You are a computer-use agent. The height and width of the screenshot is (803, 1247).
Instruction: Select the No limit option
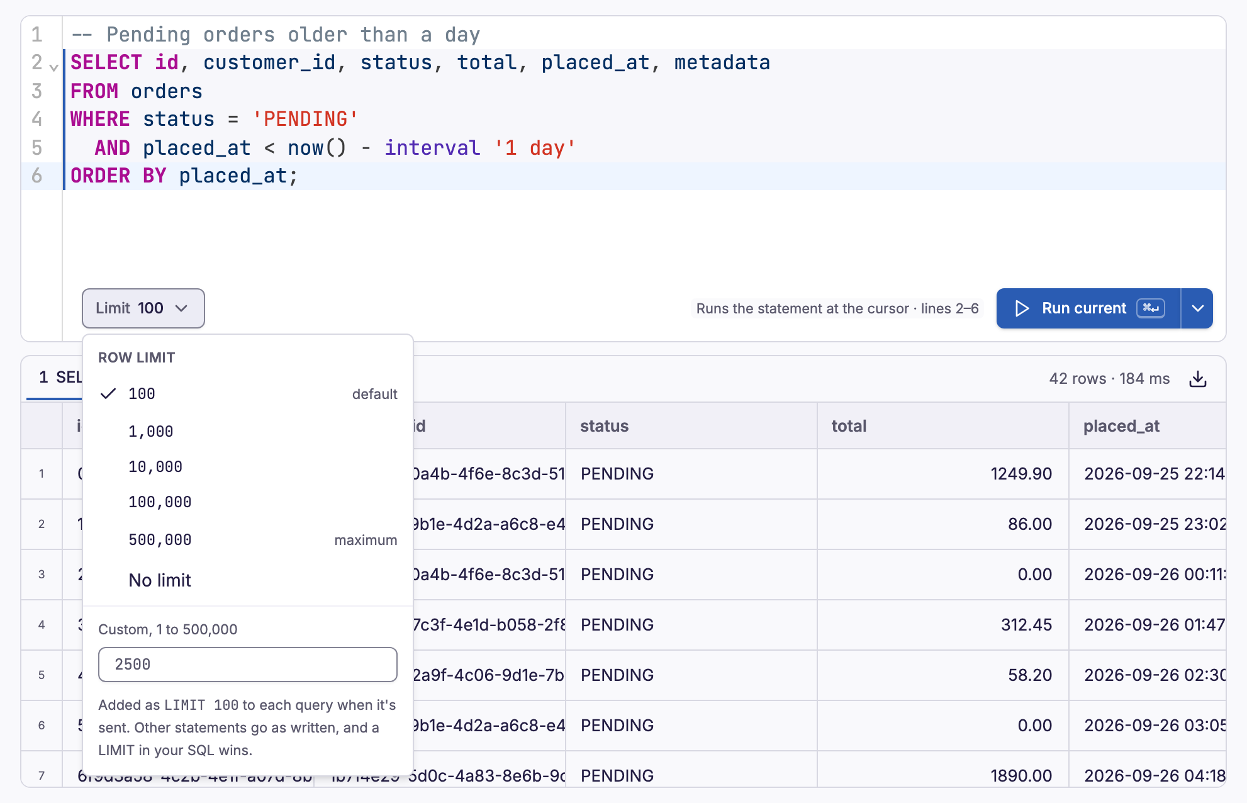point(248,580)
